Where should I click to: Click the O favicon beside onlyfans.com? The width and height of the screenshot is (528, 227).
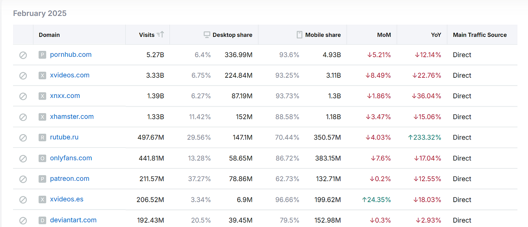[x=42, y=158]
